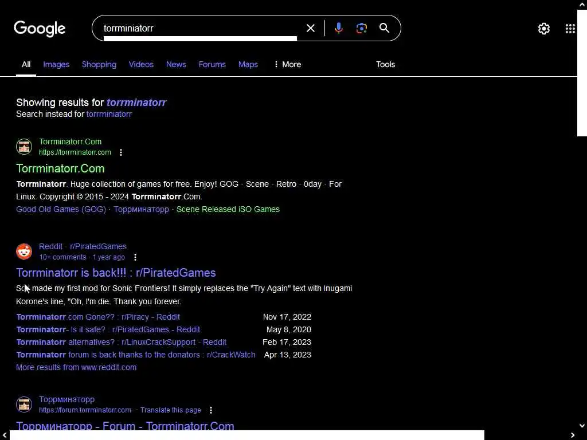Click the 'Feb 17, 2023' date text
This screenshot has width=587, height=440.
click(x=287, y=343)
